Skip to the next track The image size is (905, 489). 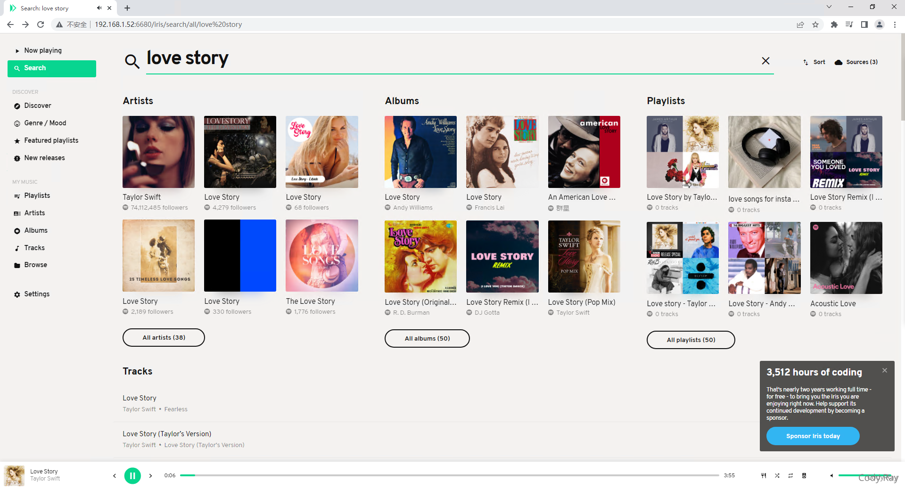(x=151, y=476)
